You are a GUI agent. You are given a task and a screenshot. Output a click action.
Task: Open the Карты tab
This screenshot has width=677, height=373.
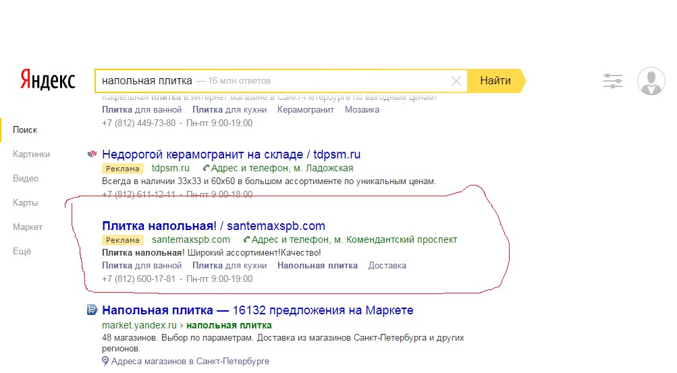pyautogui.click(x=25, y=202)
